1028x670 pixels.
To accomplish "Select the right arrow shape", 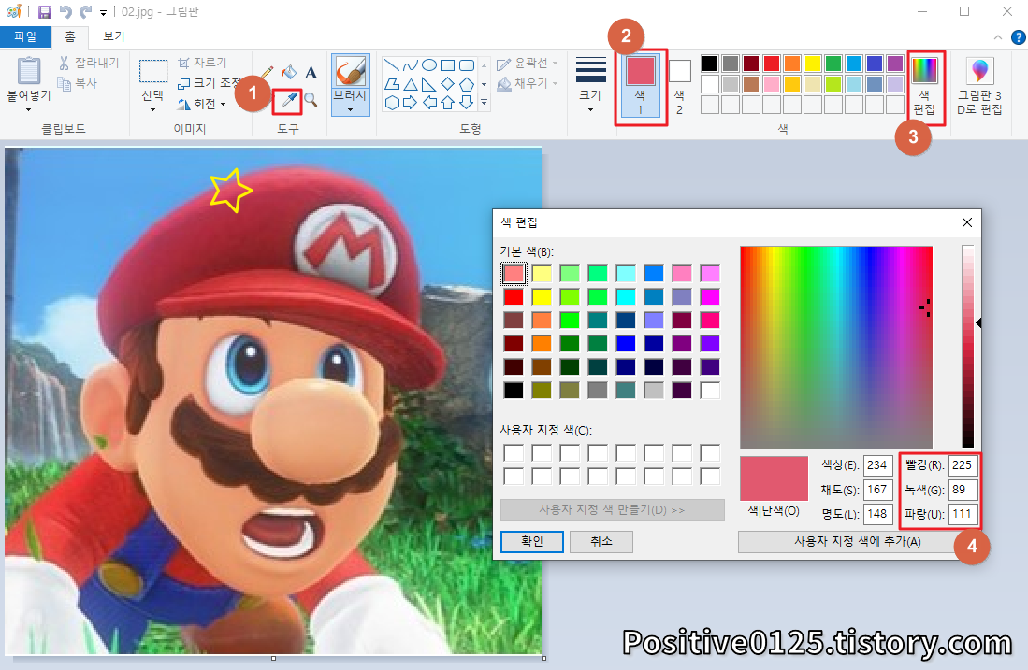I will 411,102.
